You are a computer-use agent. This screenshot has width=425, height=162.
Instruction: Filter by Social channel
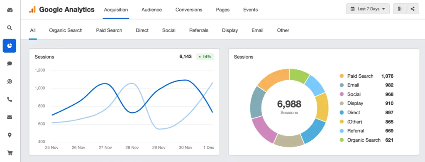pos(169,30)
